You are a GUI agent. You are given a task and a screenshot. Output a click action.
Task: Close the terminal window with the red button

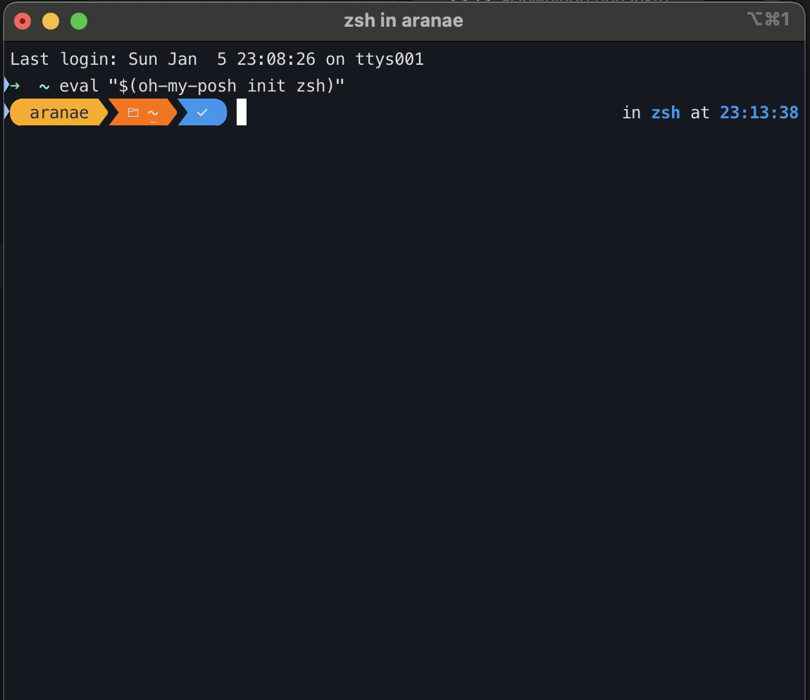[x=23, y=21]
